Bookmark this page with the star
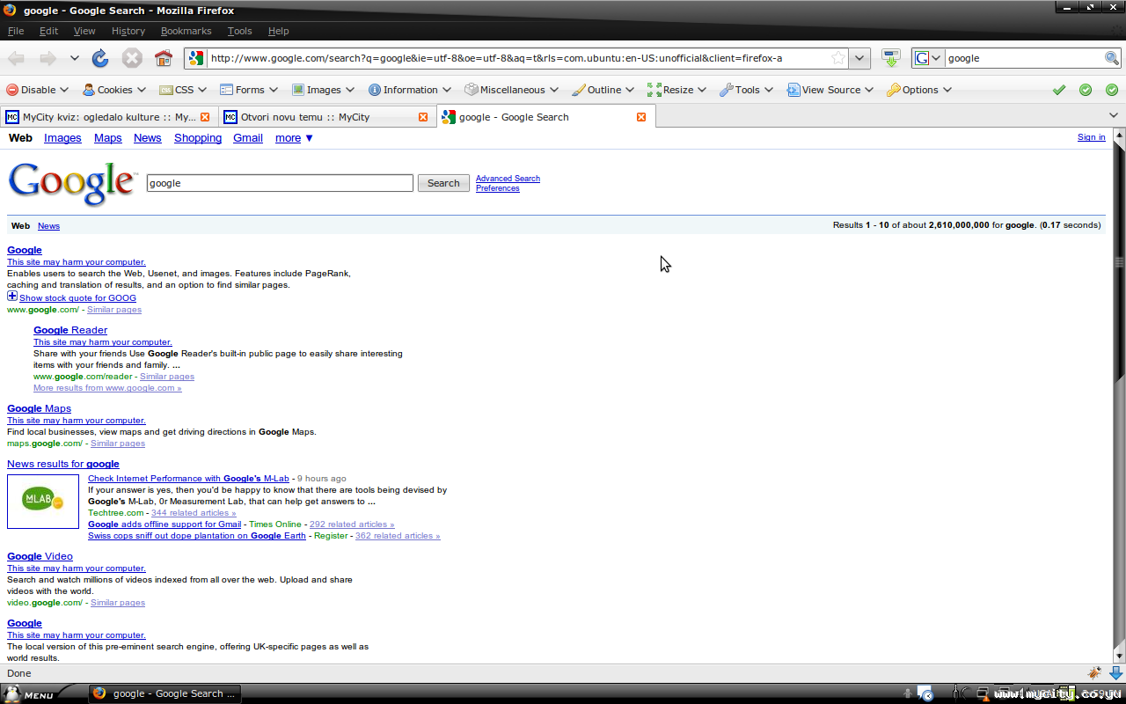Screen dimensions: 1126x704 (838, 58)
